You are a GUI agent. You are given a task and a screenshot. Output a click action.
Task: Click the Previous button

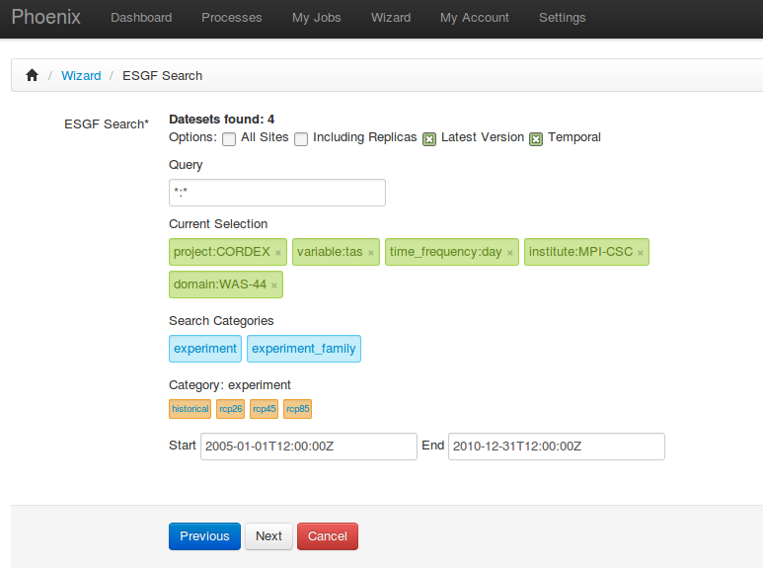(205, 536)
